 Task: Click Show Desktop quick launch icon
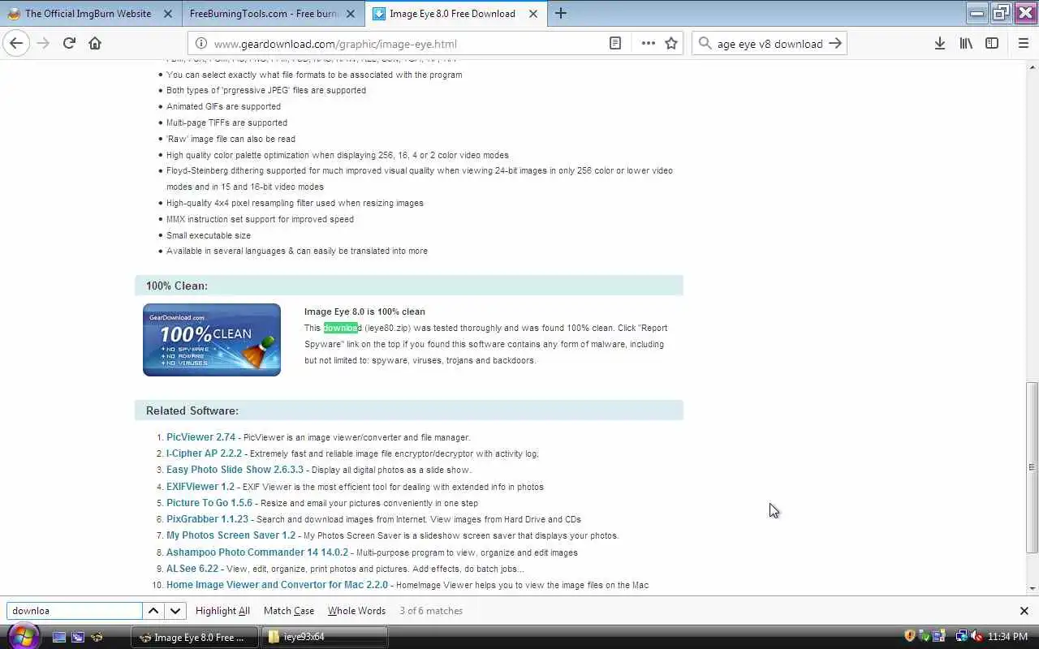(58, 637)
